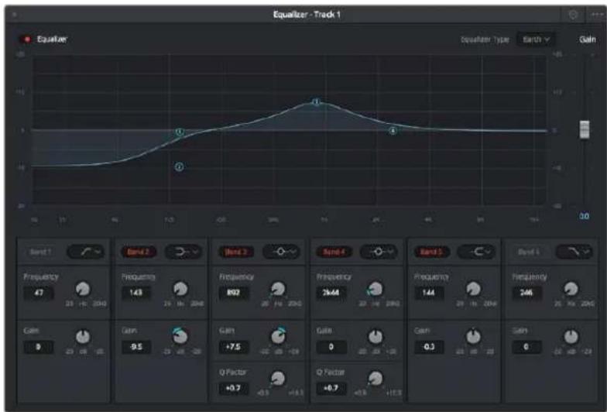The width and height of the screenshot is (607, 412).
Task: Click the Band 5 Gain knob
Action: 473,337
